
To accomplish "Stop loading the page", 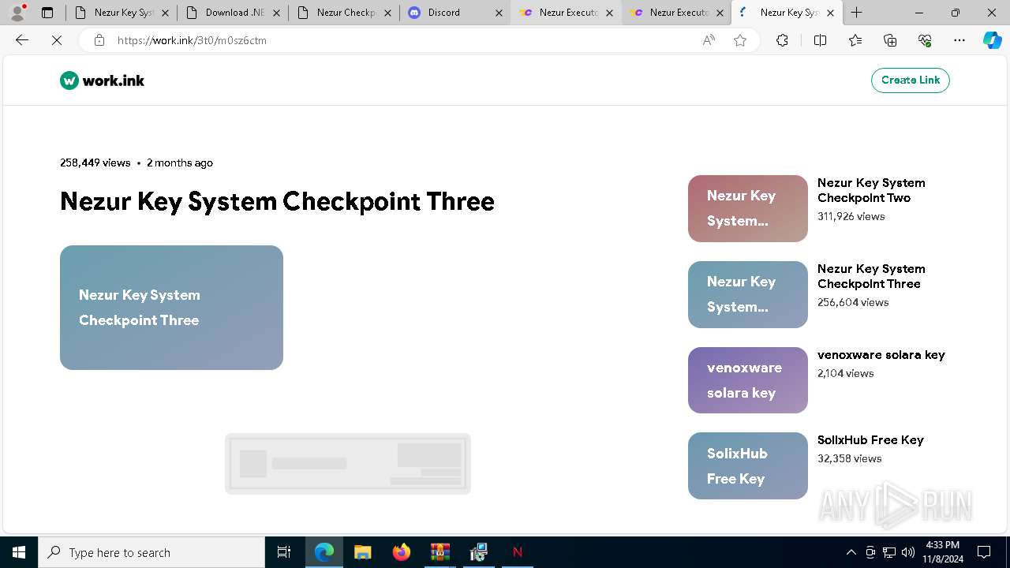I will [x=57, y=40].
